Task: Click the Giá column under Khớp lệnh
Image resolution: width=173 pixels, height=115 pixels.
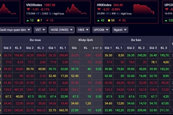Action: [x=74, y=48]
